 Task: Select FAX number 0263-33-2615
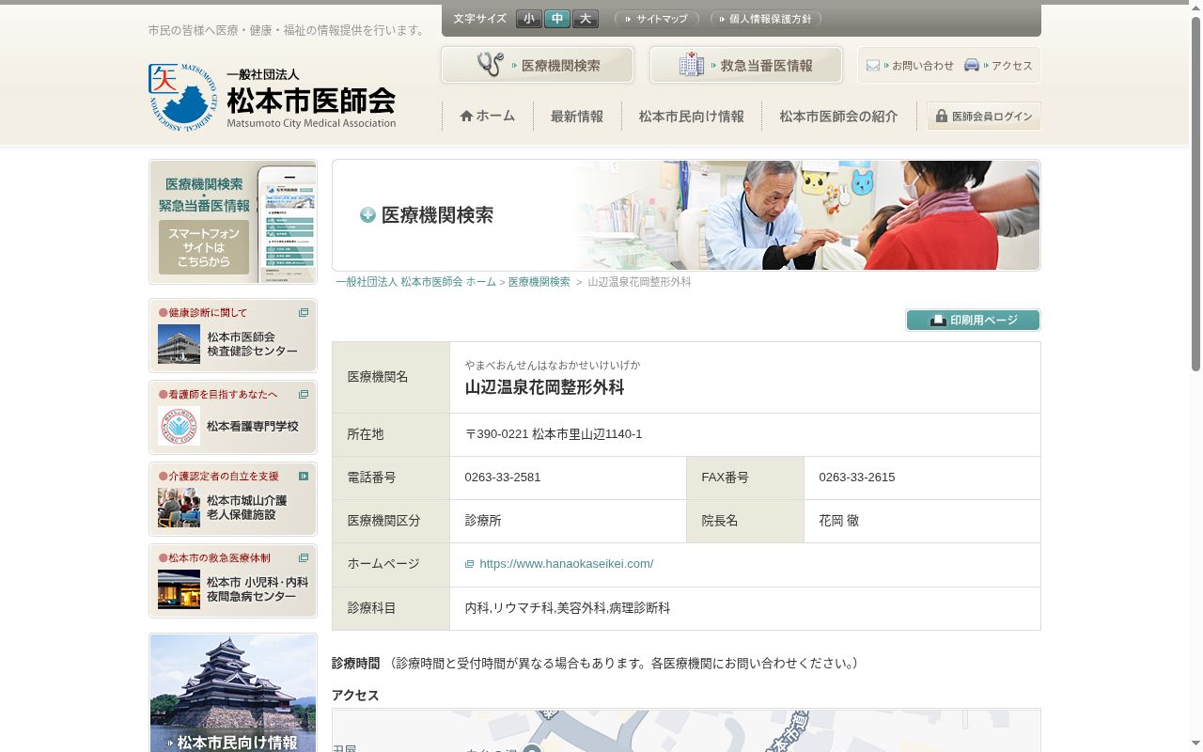click(857, 478)
